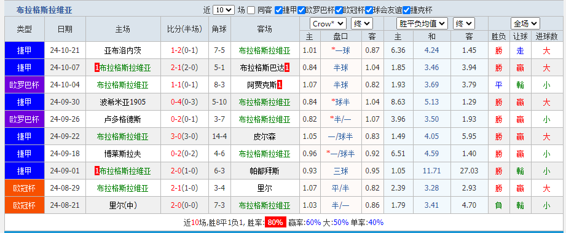
Task: Click the 类型 column header
Action: 25,29
